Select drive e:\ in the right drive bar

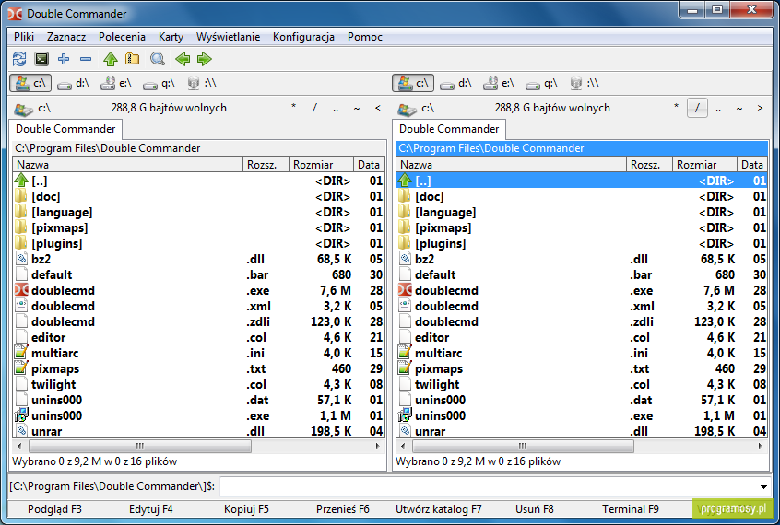(x=499, y=83)
